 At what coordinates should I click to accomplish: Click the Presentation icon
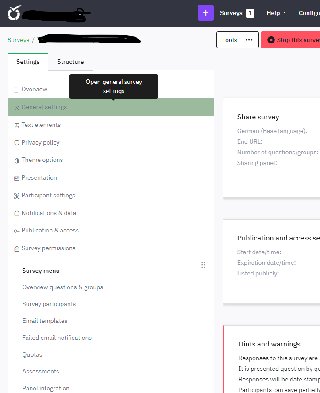pyautogui.click(x=17, y=178)
